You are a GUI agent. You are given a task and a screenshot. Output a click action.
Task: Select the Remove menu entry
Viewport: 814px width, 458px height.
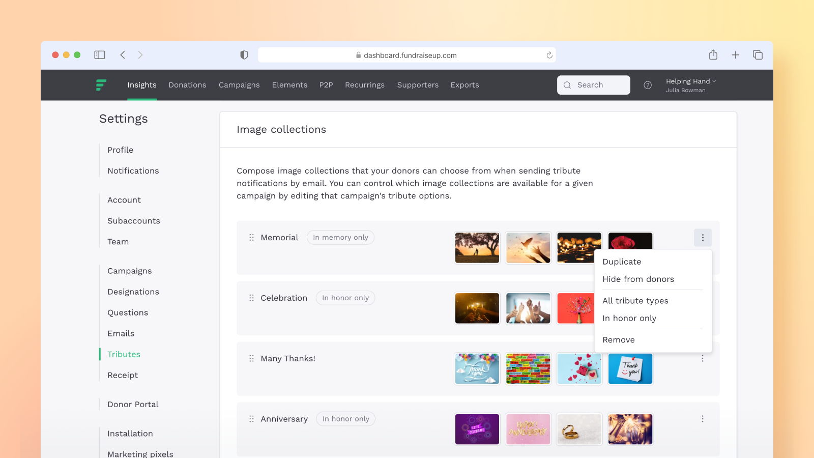click(619, 340)
